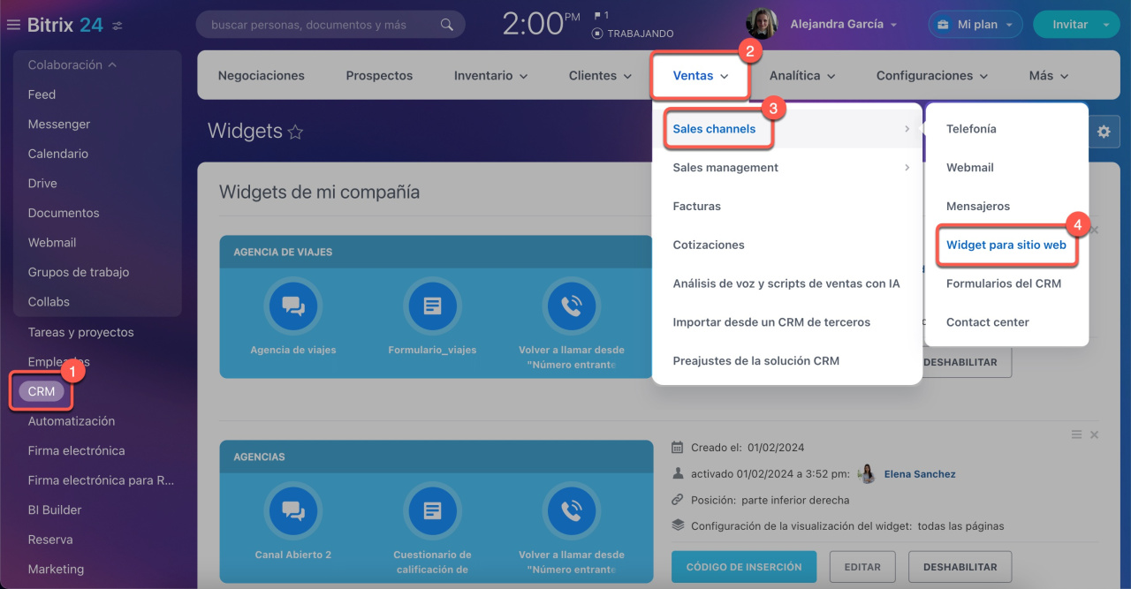The width and height of the screenshot is (1131, 589).
Task: Click the TRABAJANDO workday status
Action: tap(633, 34)
